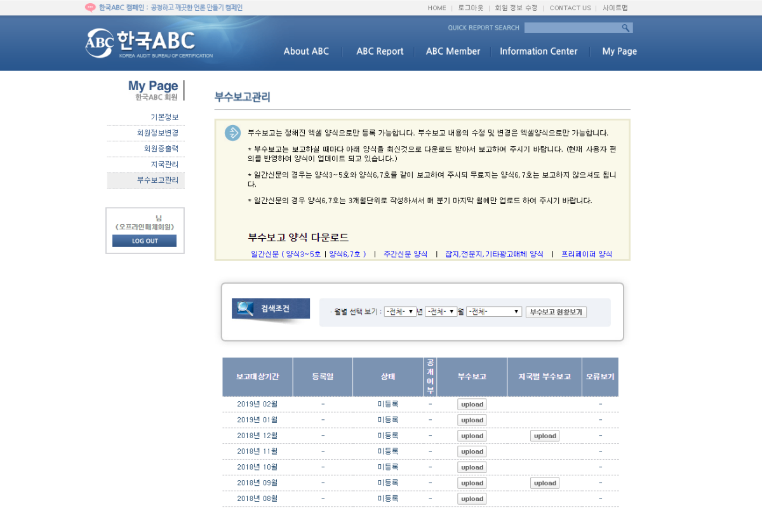The image size is (762, 508).
Task: Open the year selection dropdown
Action: pos(399,312)
